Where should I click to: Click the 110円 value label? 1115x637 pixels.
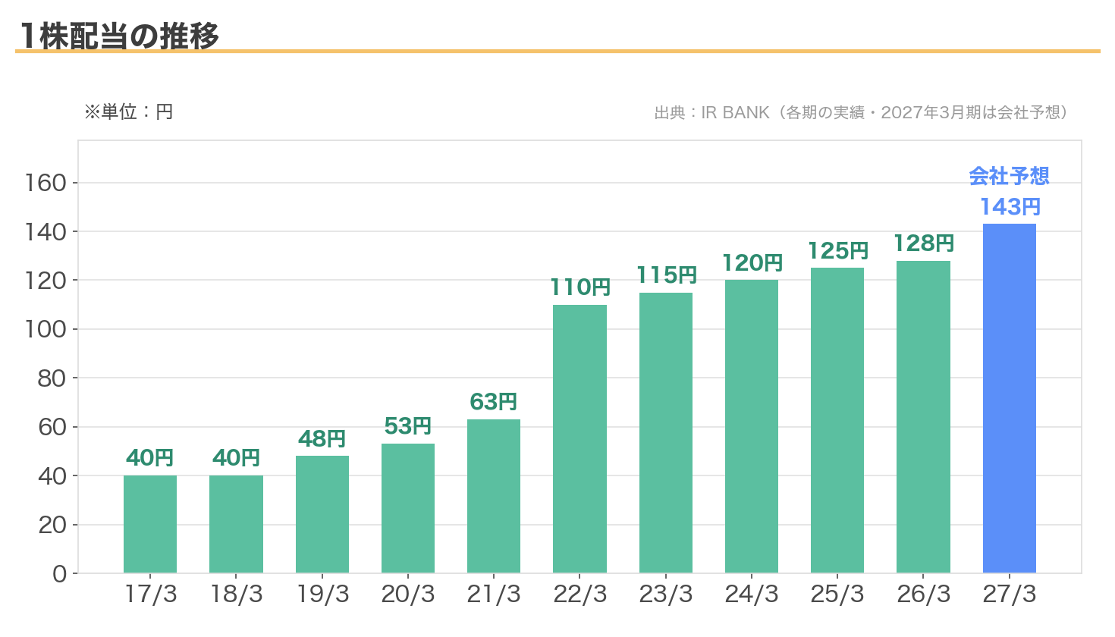580,287
